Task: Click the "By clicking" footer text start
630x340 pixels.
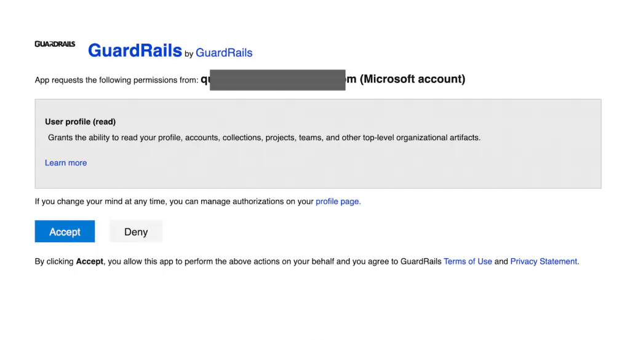Action: click(54, 261)
